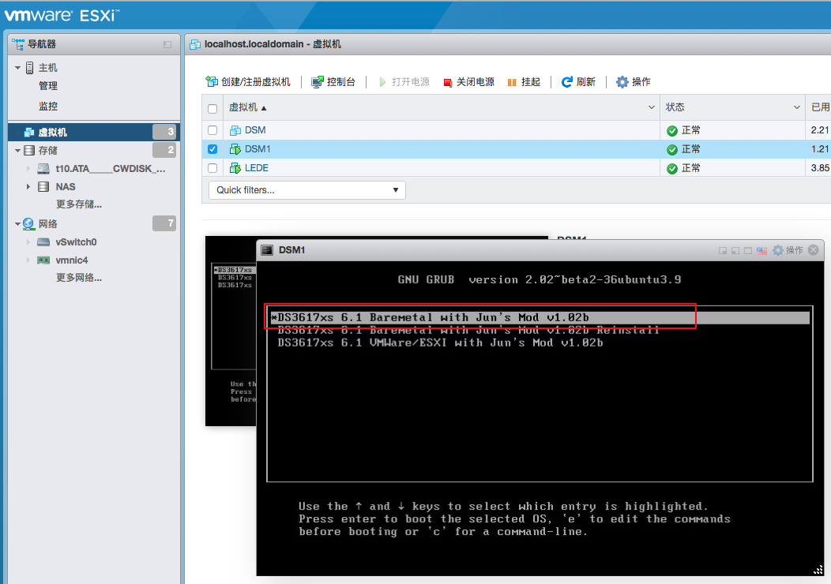Open the DSM1 virtual machine link
This screenshot has width=831, height=584.
[x=258, y=149]
